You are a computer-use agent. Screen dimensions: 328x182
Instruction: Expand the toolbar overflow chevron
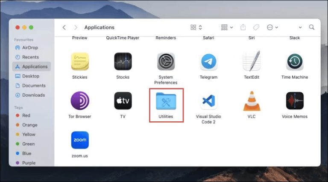(300, 27)
